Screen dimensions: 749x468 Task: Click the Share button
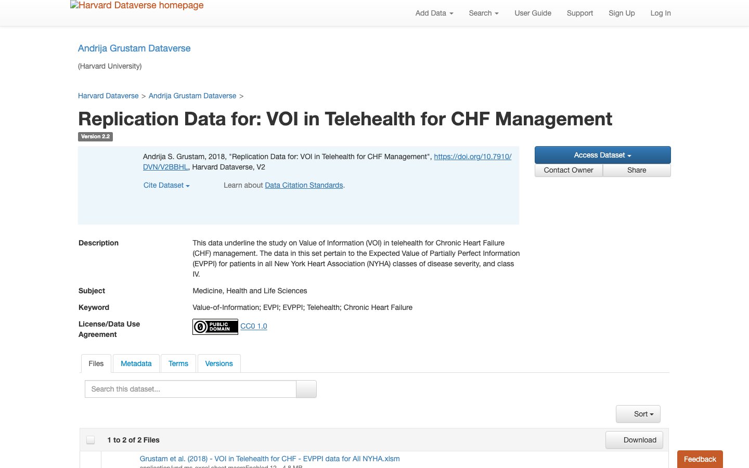[637, 170]
